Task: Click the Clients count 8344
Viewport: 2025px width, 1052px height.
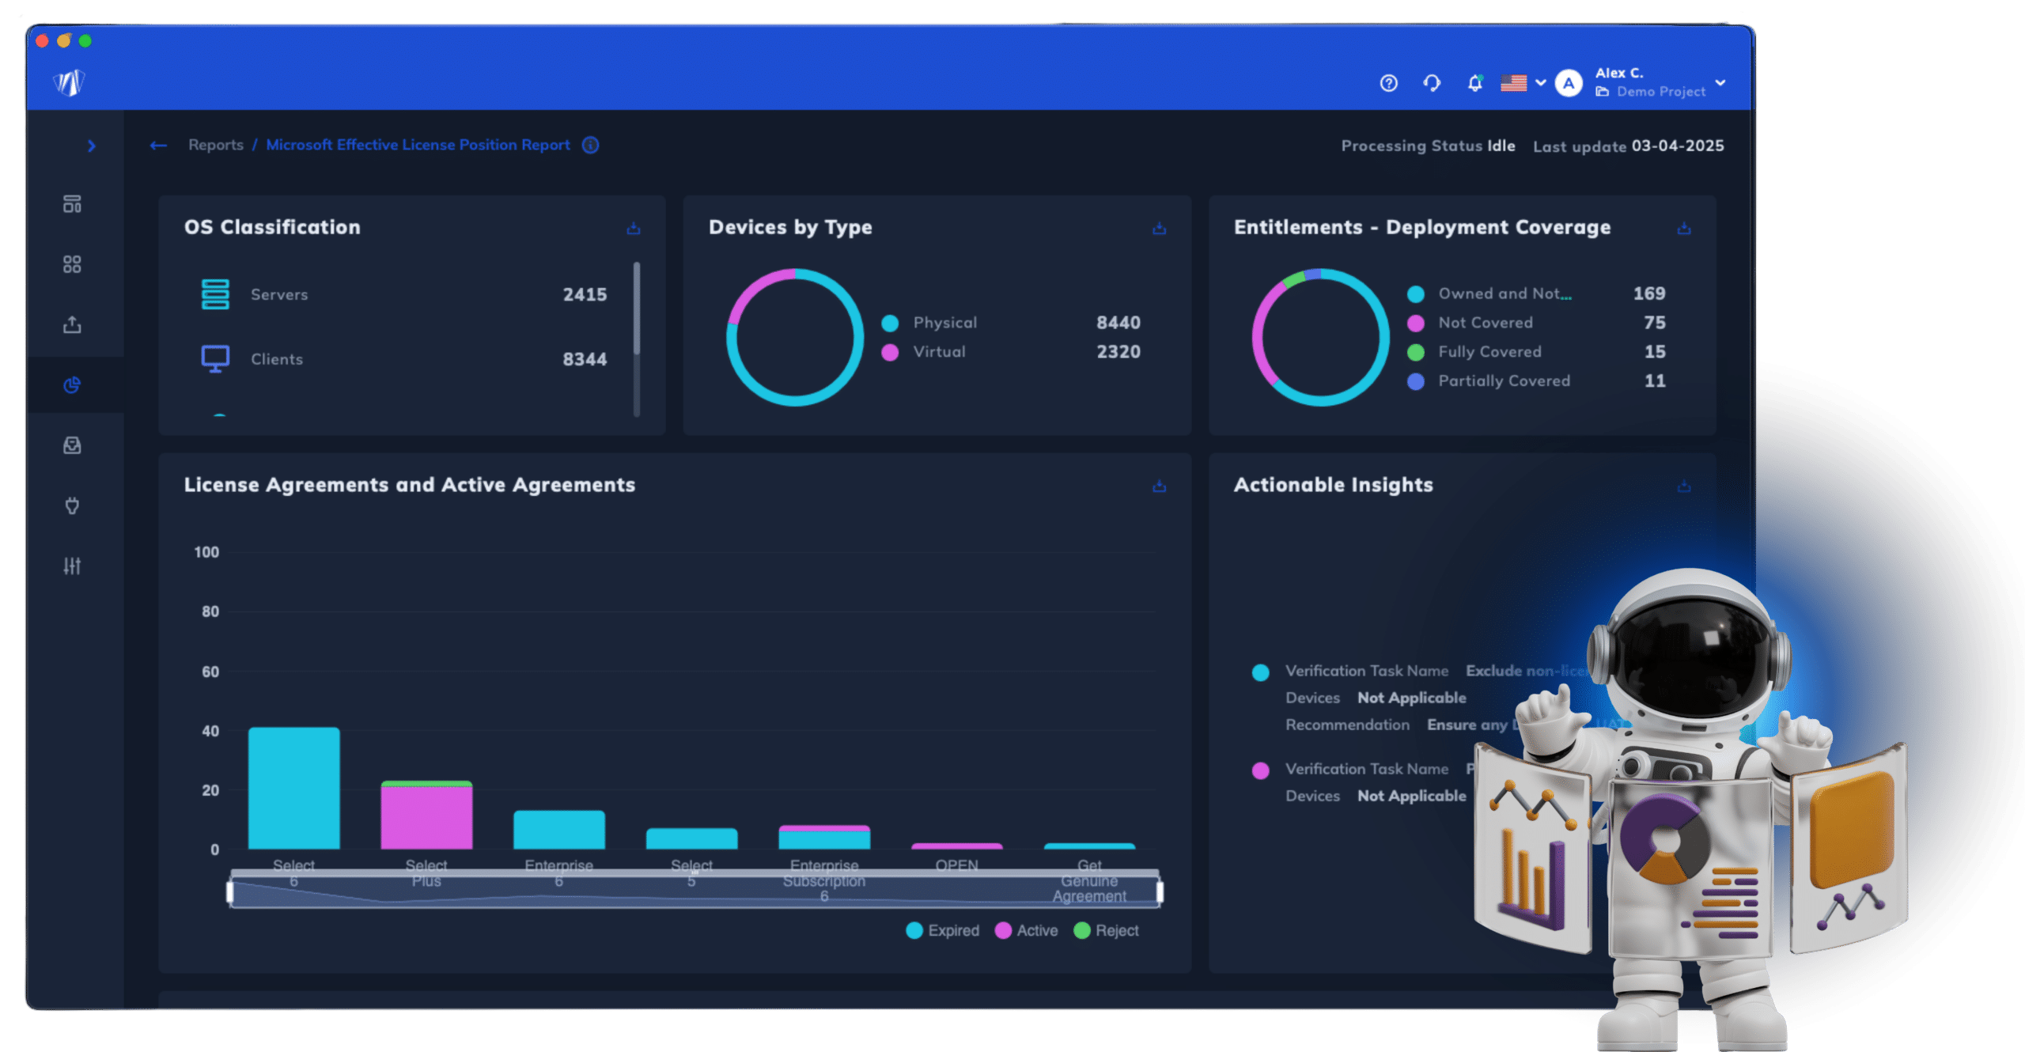Action: 585,359
